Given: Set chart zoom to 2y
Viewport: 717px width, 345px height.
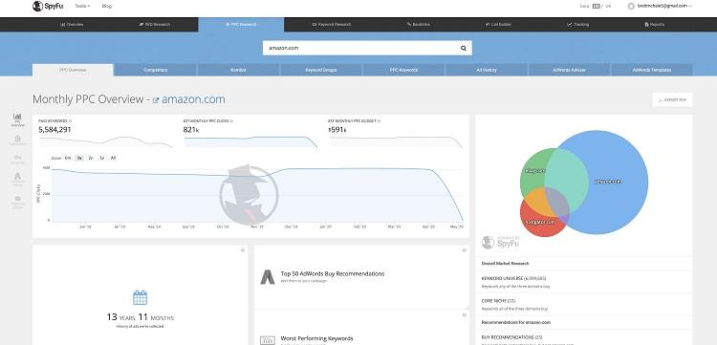Looking at the screenshot, I should [91, 158].
